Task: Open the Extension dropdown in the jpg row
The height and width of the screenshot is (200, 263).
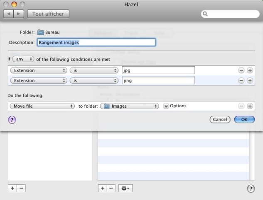Action: (x=39, y=70)
